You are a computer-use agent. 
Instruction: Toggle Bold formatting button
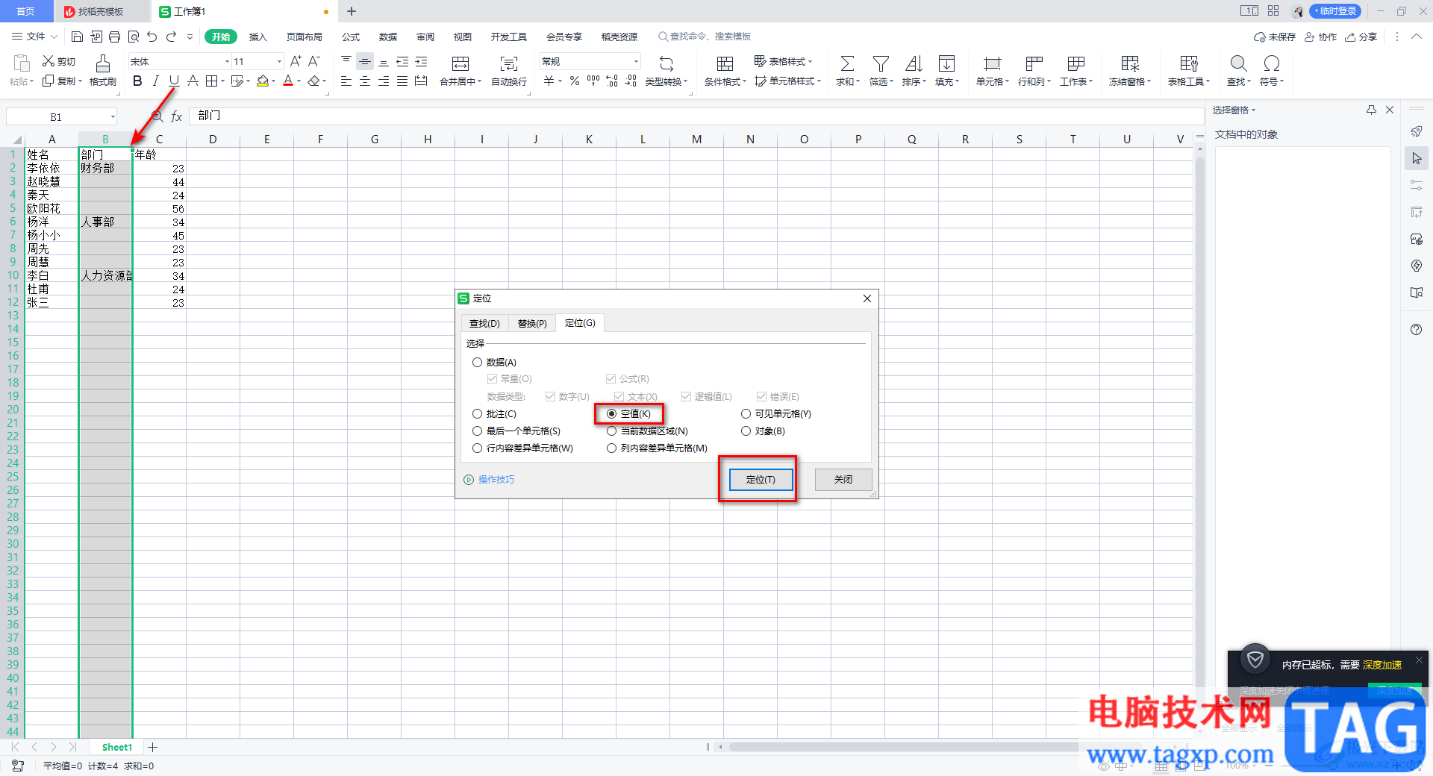pos(137,81)
